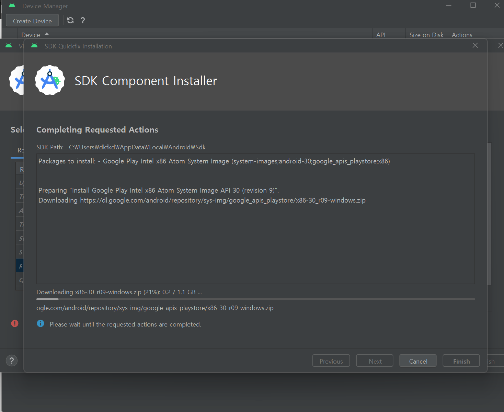Close the background virtual device dialog
The image size is (504, 412).
500,46
